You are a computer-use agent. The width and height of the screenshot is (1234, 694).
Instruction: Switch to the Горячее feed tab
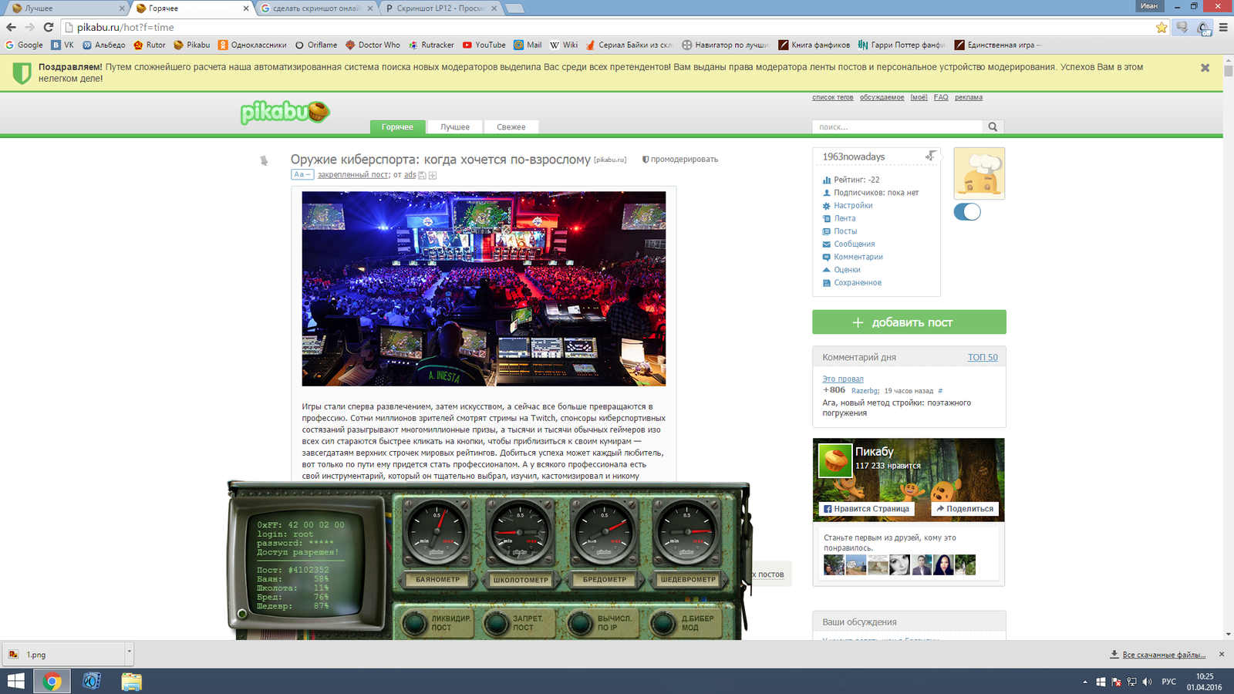click(x=397, y=127)
